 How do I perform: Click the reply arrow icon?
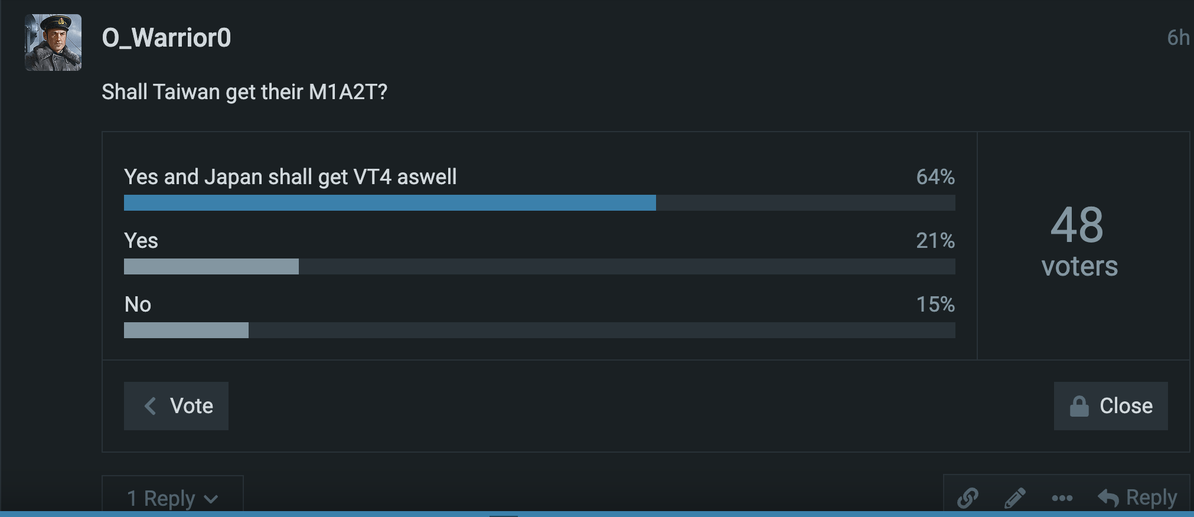1108,498
